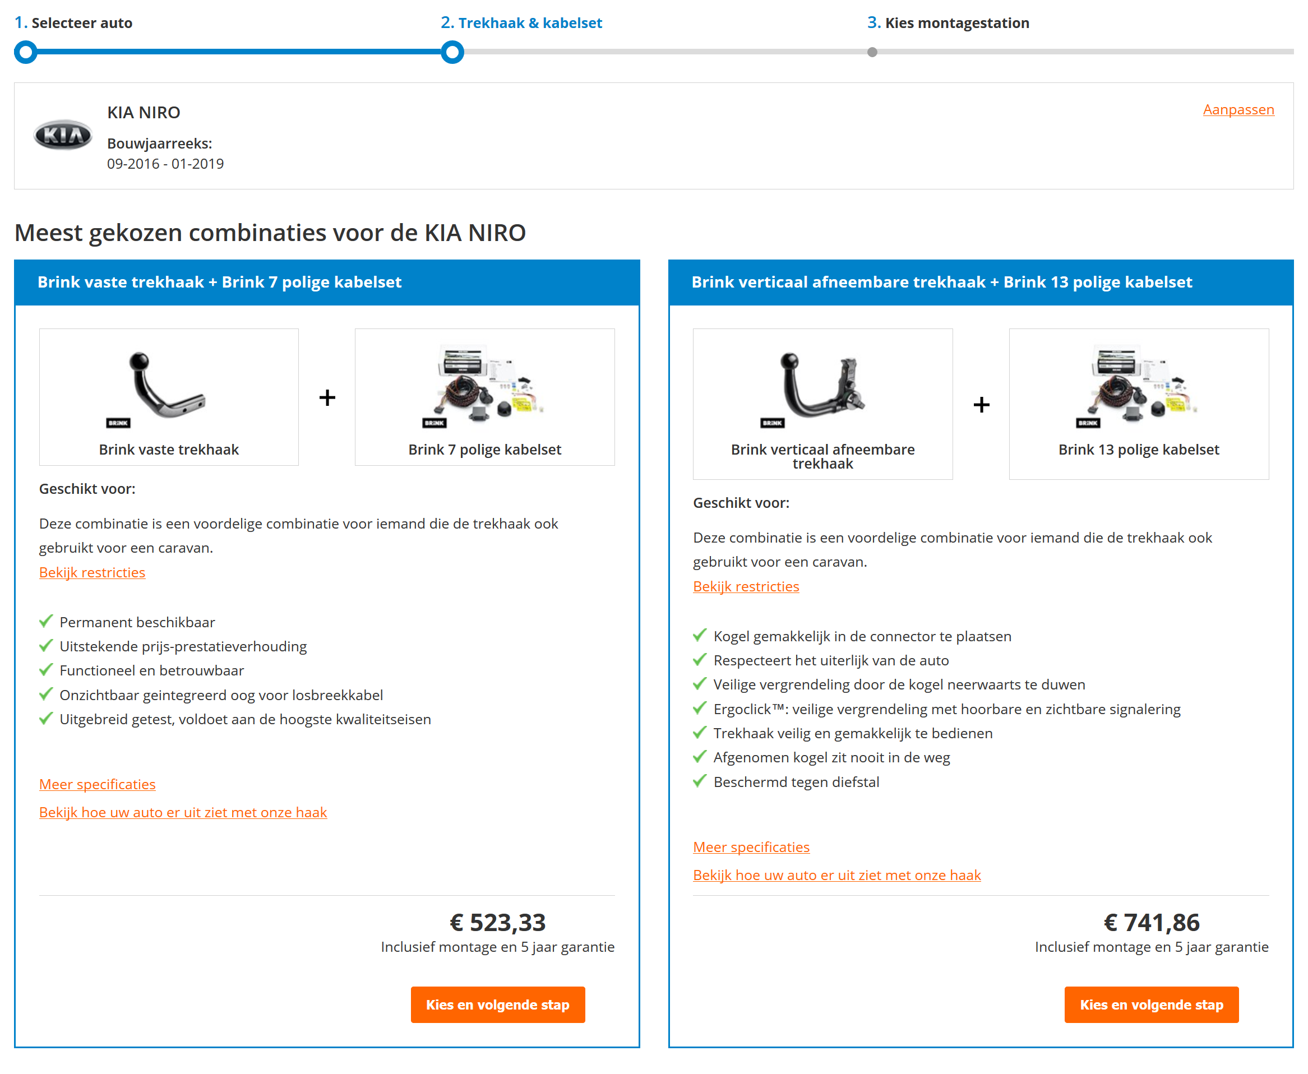Viewport: 1308px width, 1074px height.
Task: See car preview link for the afneembare trekhaak
Action: coord(836,875)
